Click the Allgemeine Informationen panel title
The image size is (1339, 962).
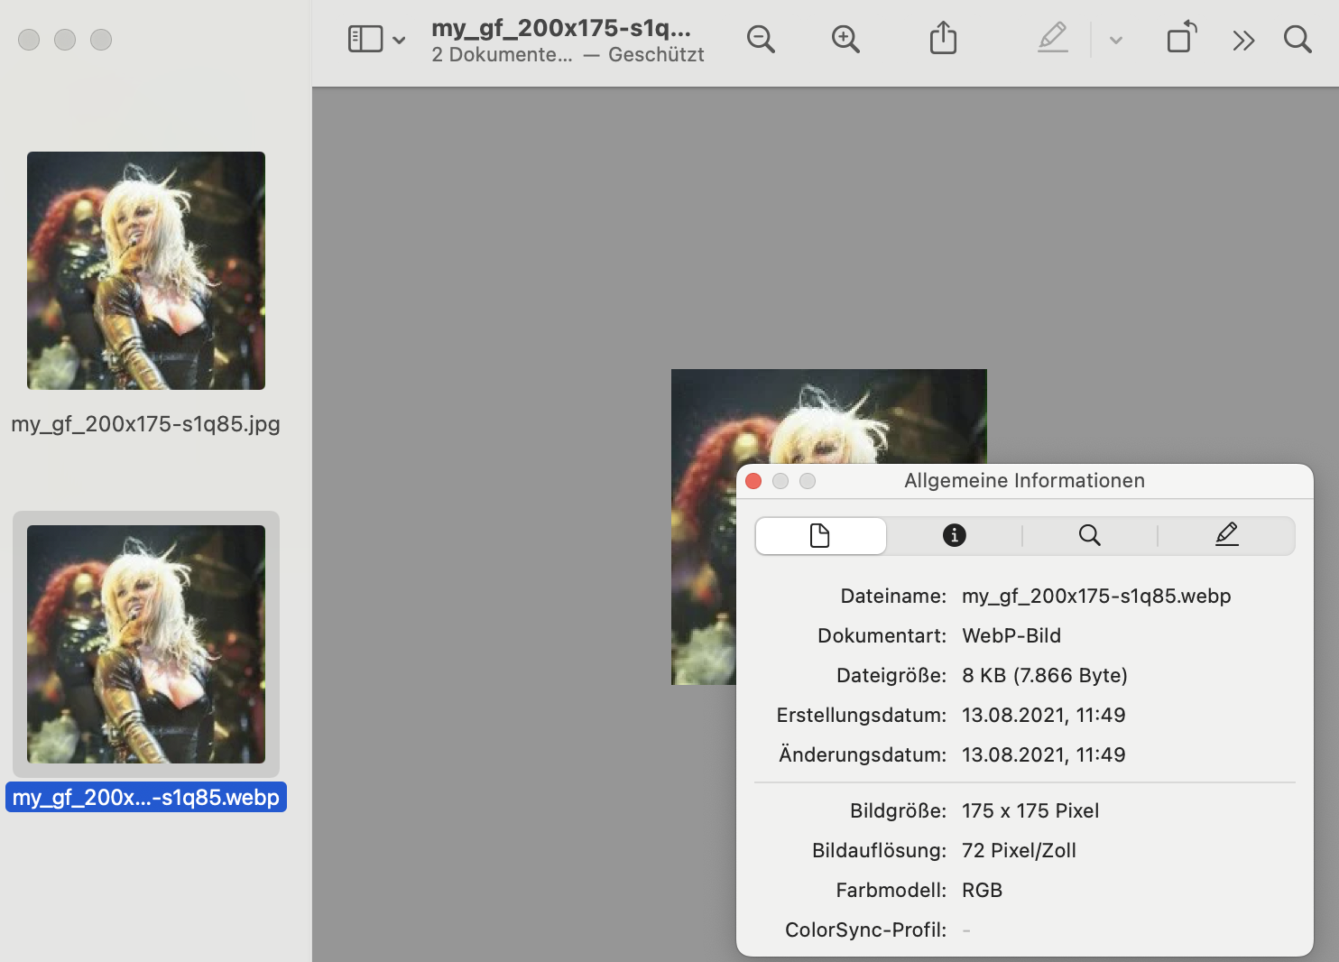pos(1024,480)
